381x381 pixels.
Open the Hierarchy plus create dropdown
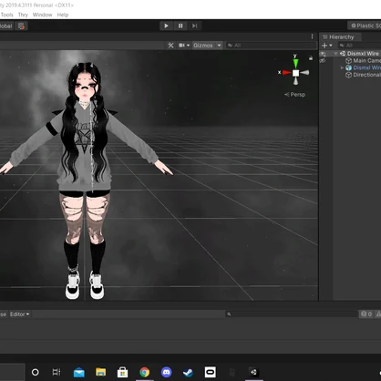pyautogui.click(x=327, y=46)
